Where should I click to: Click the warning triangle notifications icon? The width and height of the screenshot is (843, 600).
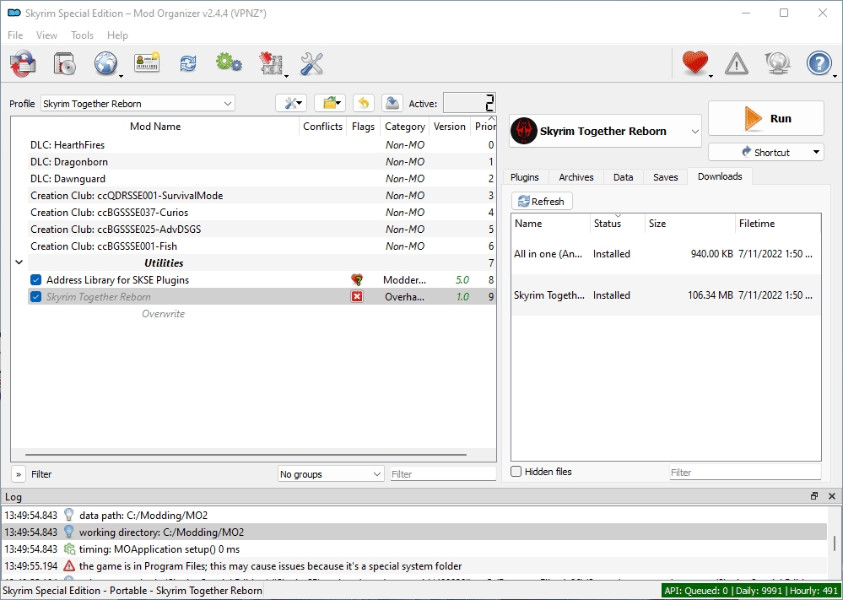(736, 63)
